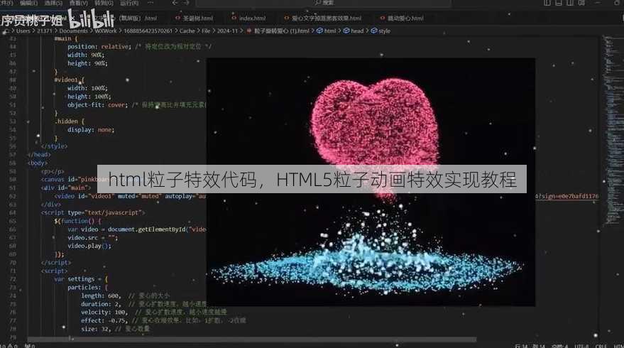Open the 运行(R) menu
624x348 pixels.
point(129,3)
